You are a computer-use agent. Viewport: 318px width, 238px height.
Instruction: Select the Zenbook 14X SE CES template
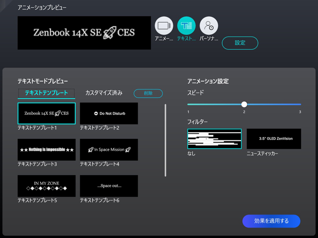[46, 113]
